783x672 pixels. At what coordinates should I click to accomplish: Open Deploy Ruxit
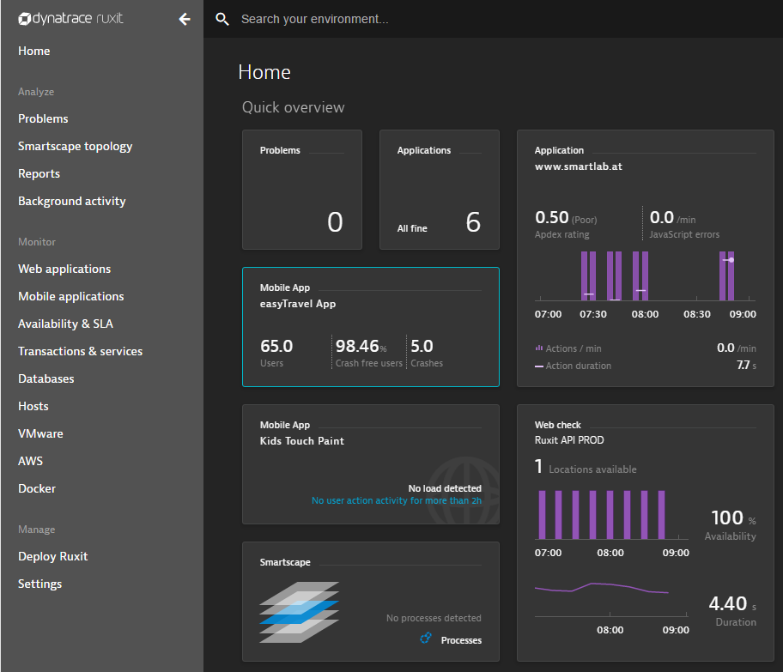53,556
